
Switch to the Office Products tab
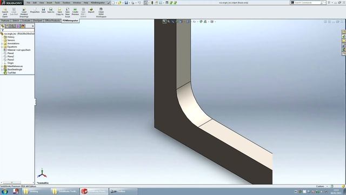coord(52,21)
